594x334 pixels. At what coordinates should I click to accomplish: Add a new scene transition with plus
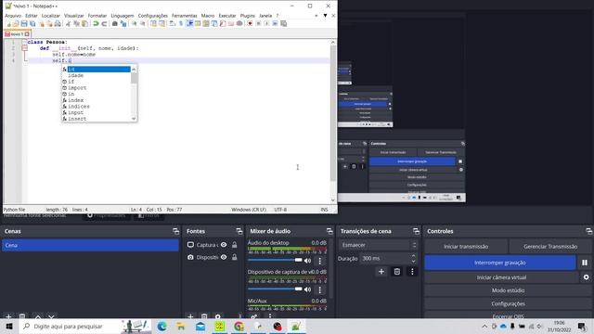coord(381,272)
